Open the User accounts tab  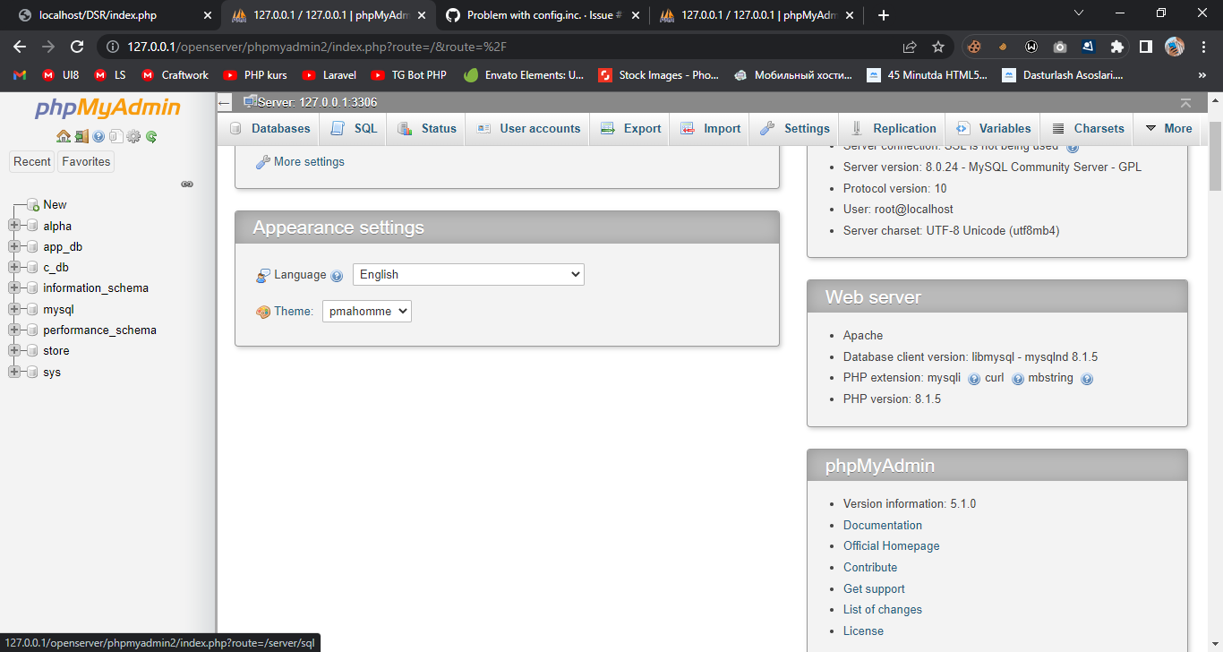pos(528,128)
